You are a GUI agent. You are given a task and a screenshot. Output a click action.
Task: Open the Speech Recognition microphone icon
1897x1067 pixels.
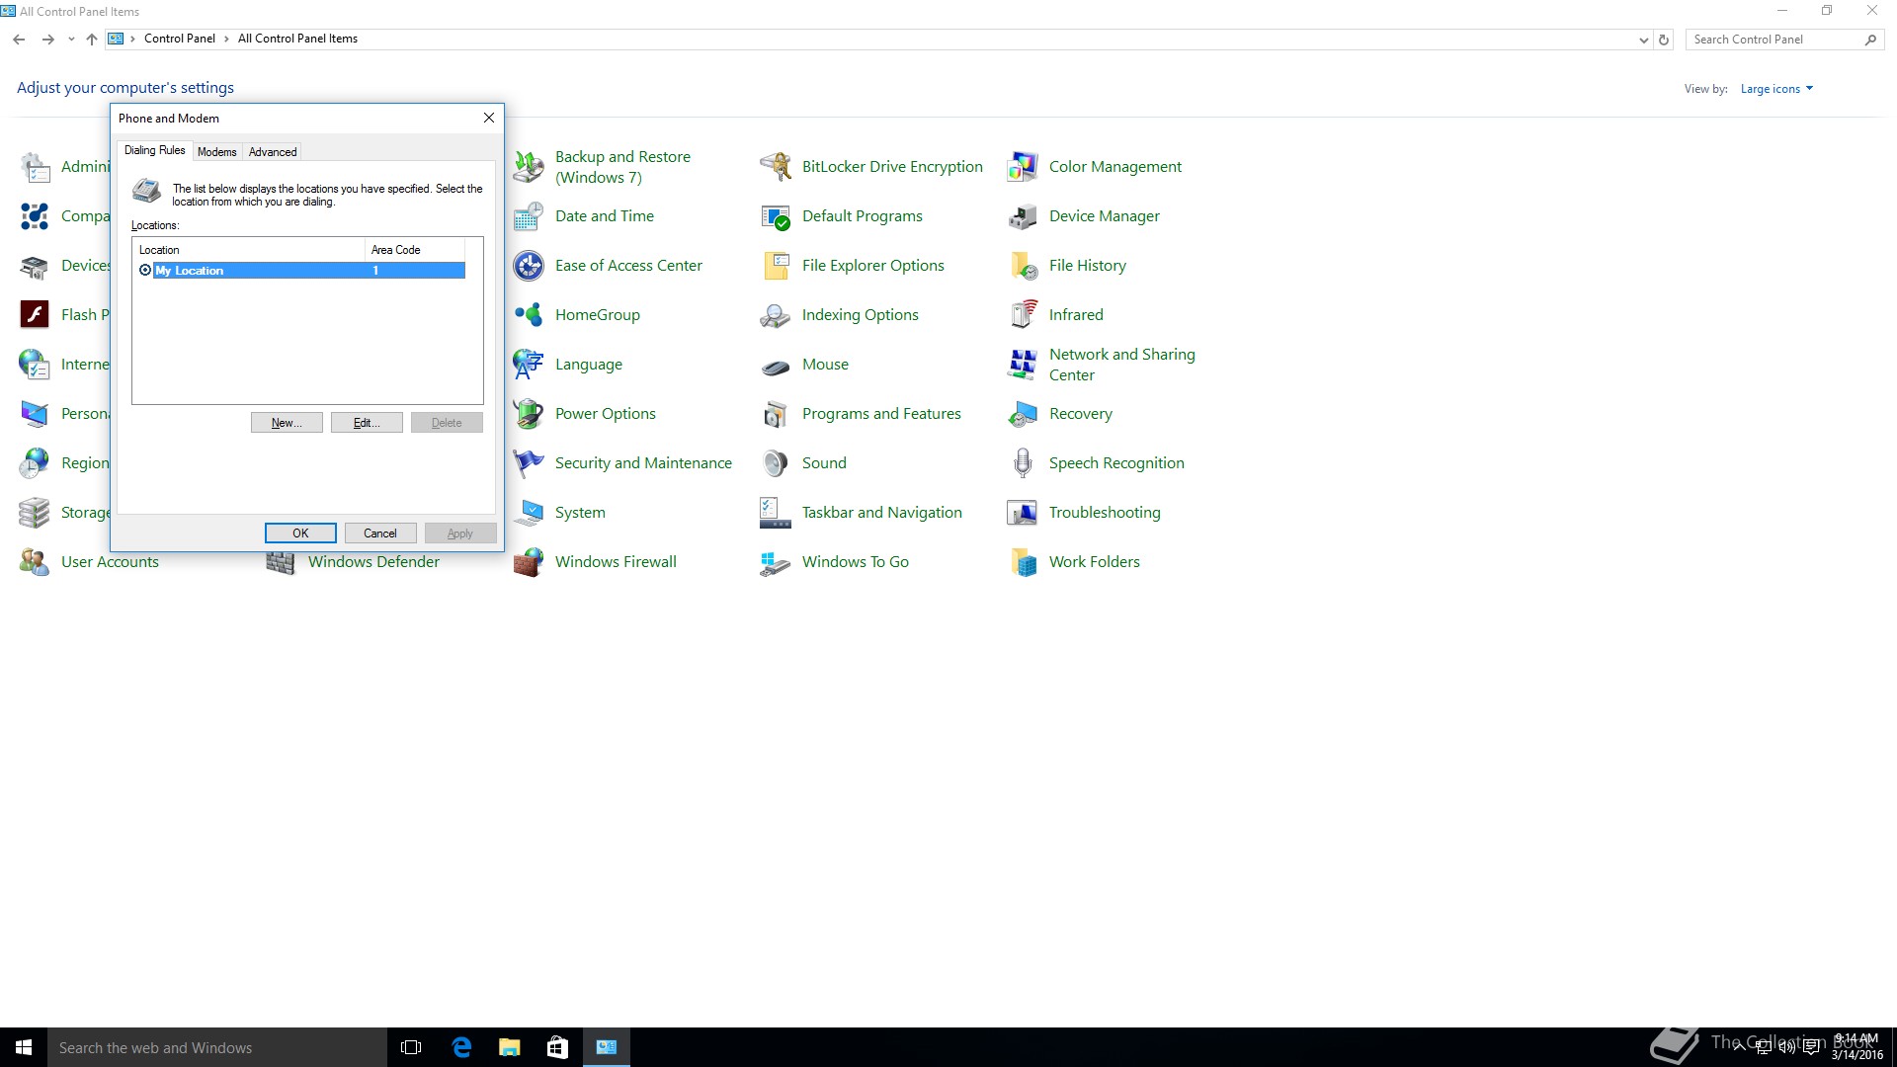[1023, 463]
